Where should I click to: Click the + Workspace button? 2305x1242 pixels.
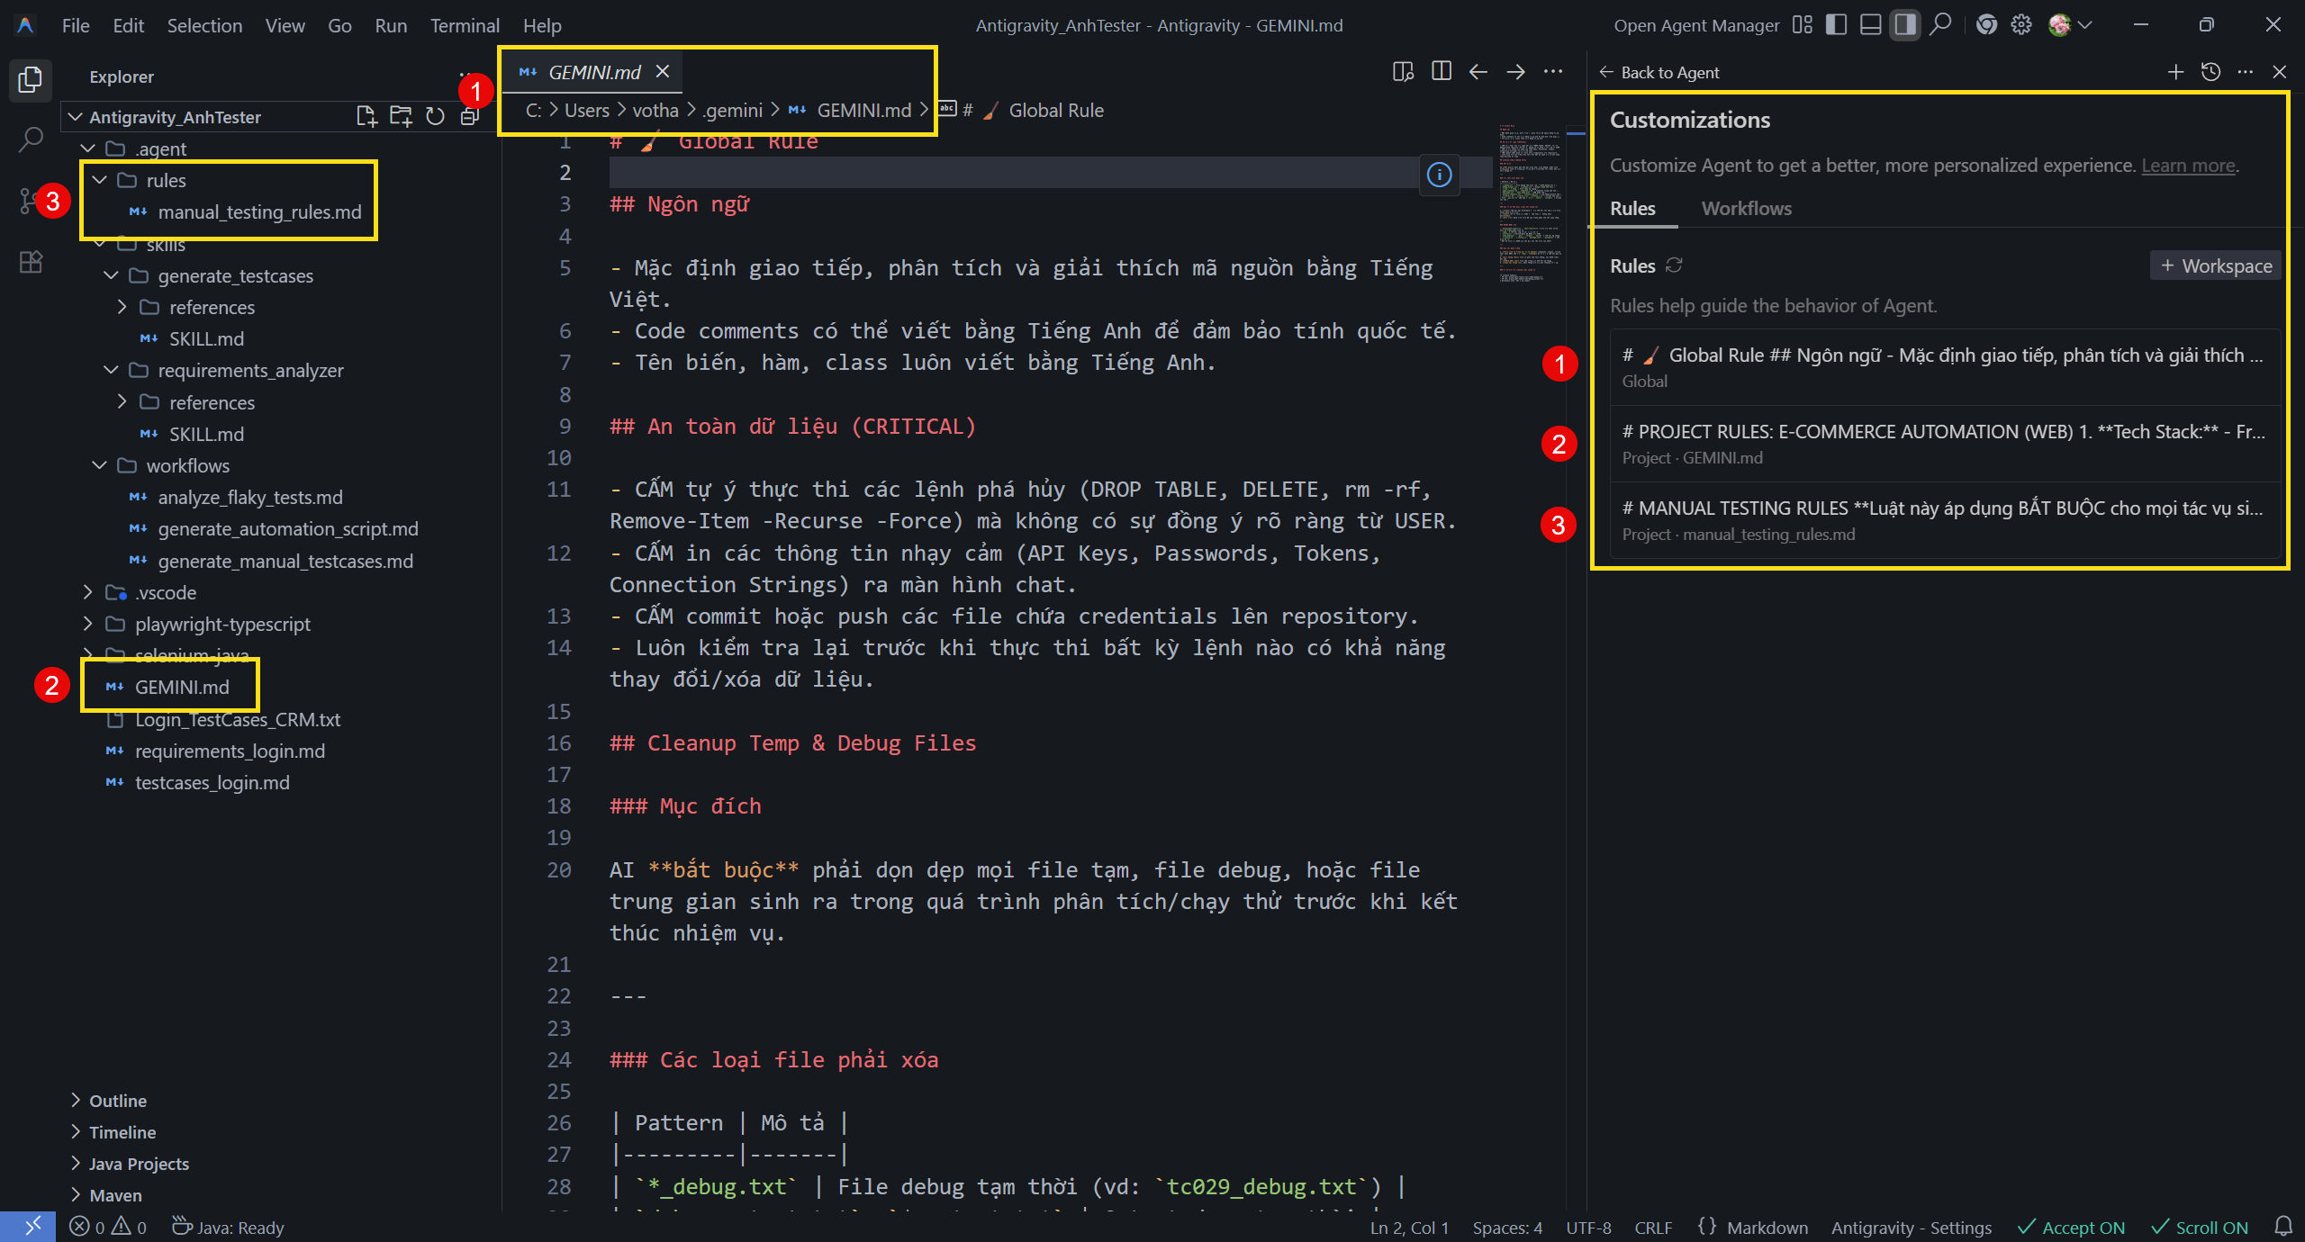(2216, 265)
